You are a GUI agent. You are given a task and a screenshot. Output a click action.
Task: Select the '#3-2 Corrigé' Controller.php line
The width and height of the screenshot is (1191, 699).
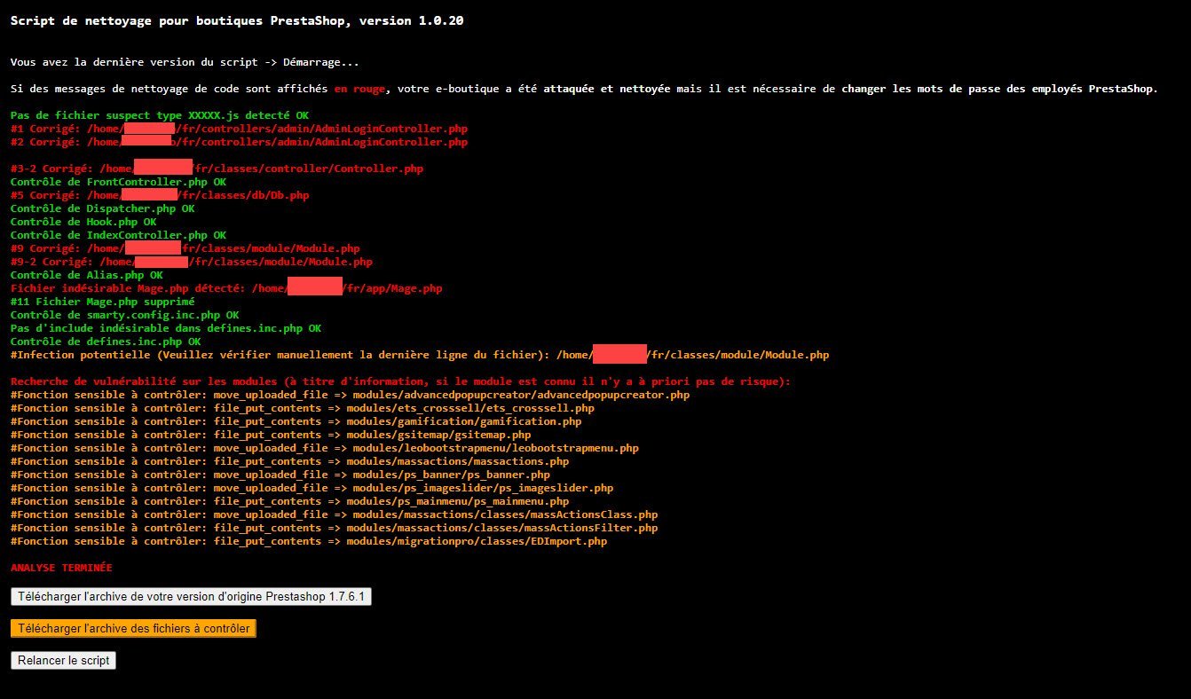coord(217,169)
